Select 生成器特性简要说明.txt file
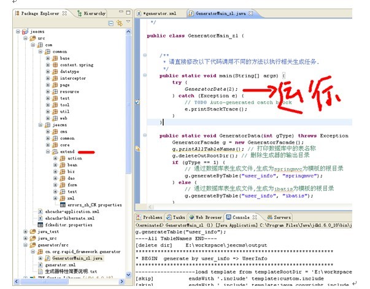Image resolution: width=370 pixels, height=289 pixels. [71, 271]
